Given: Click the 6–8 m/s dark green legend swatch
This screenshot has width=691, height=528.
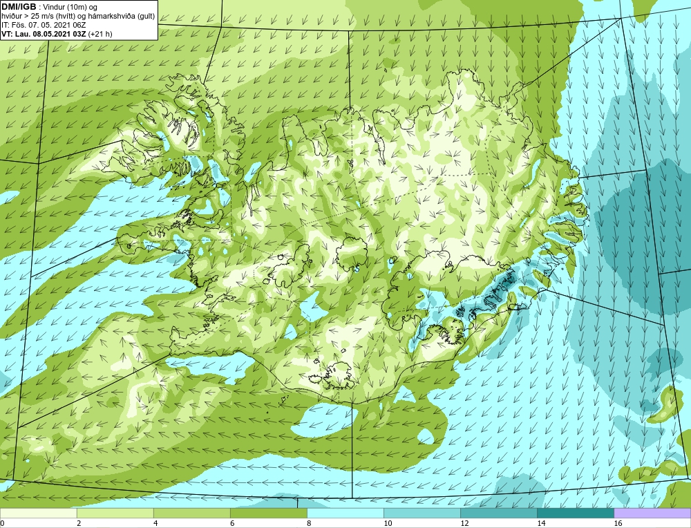Looking at the screenshot, I should [x=268, y=513].
